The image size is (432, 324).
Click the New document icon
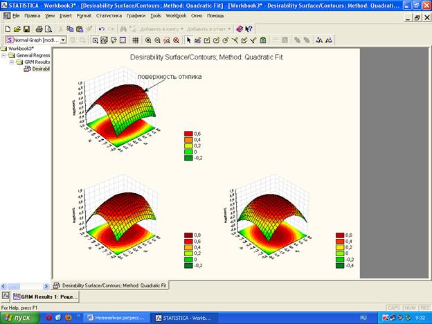pos(8,28)
